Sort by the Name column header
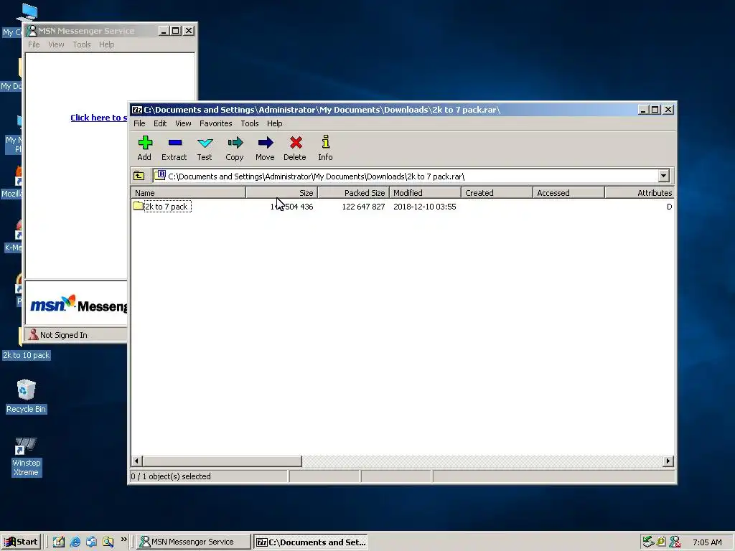This screenshot has width=735, height=551. 188,192
